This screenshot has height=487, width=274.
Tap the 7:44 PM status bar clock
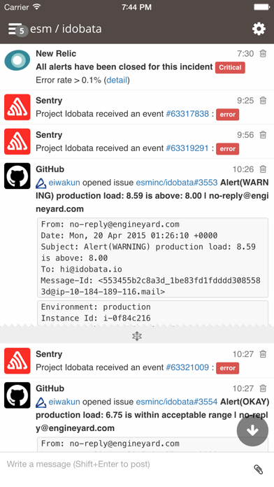click(x=136, y=7)
